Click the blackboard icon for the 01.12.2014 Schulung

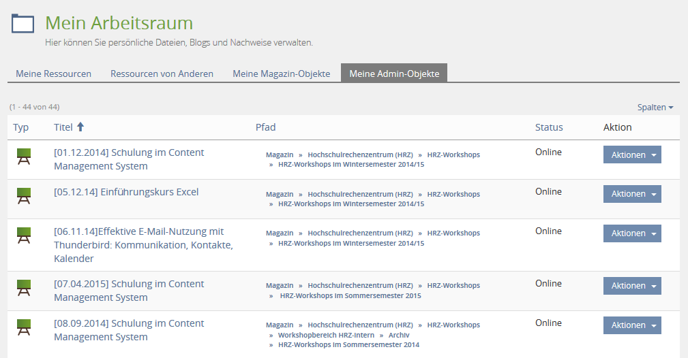click(24, 156)
